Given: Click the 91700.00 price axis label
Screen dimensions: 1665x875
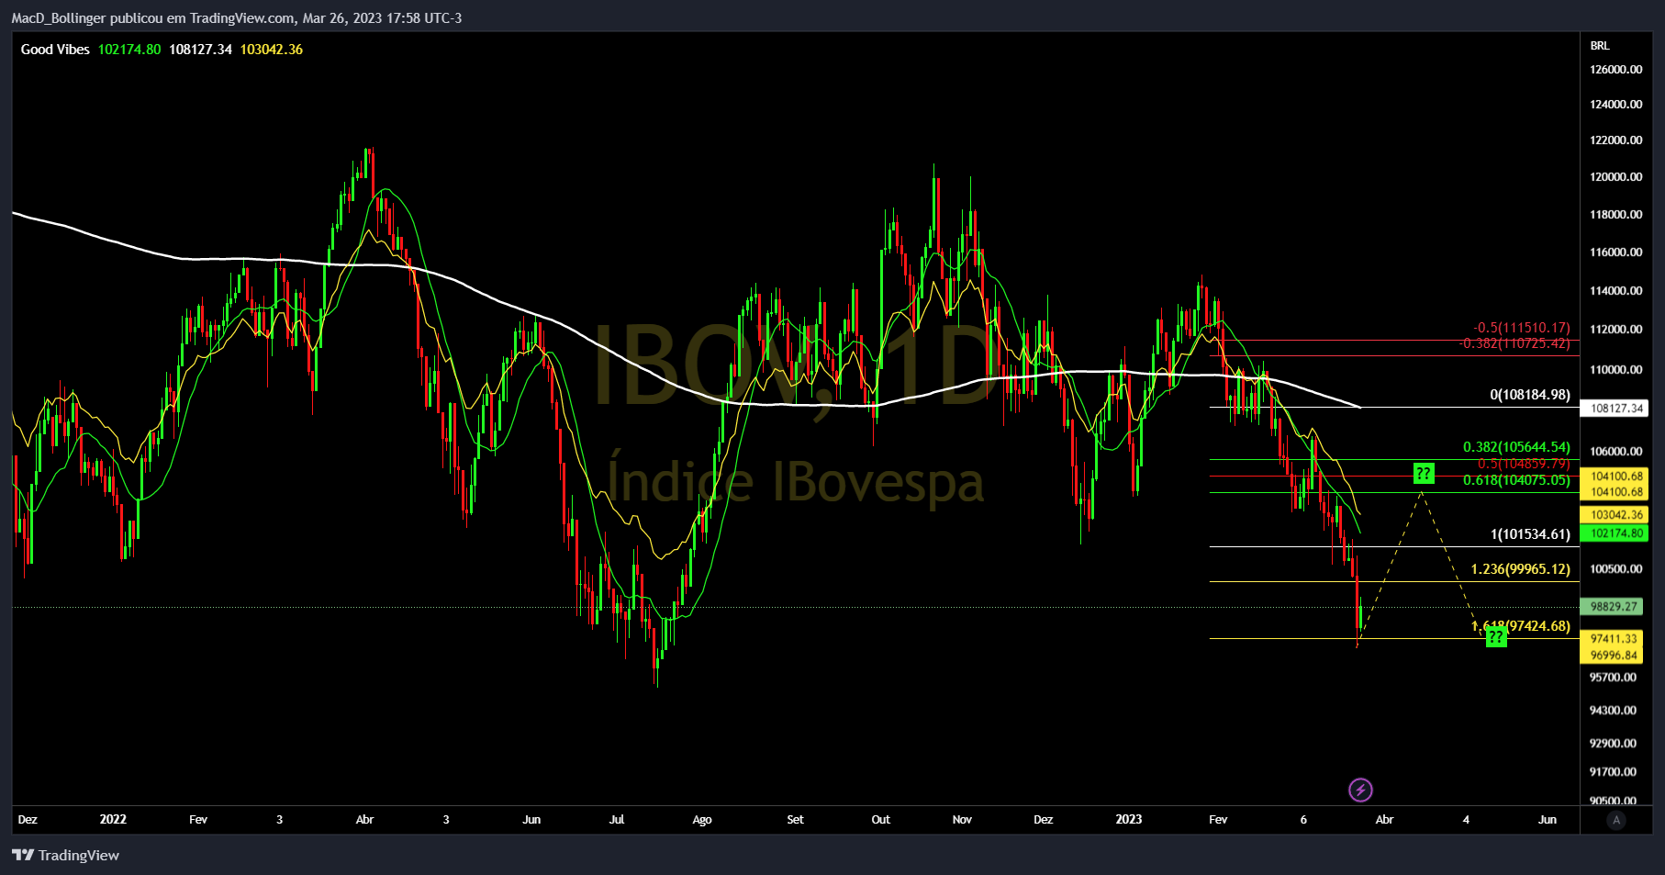Looking at the screenshot, I should (1613, 772).
